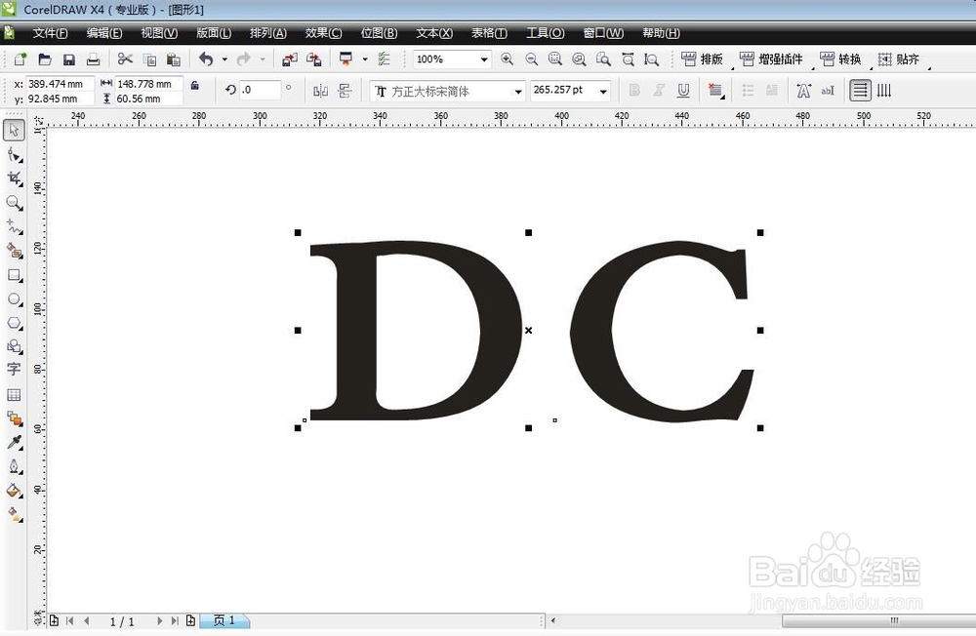Image resolution: width=976 pixels, height=636 pixels.
Task: Click the 转换 button
Action: tap(840, 60)
